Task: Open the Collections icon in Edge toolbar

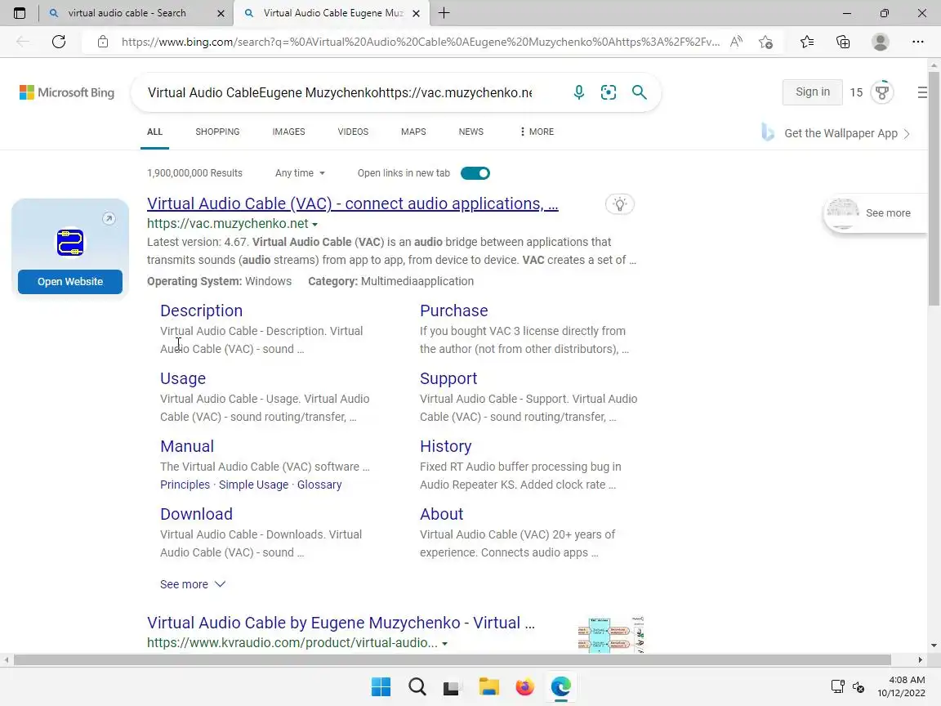Action: click(843, 42)
